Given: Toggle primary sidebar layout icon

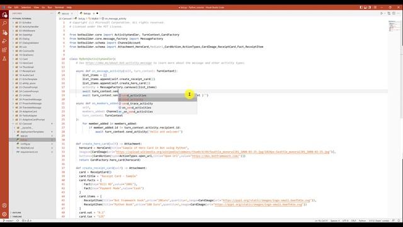Looking at the screenshot, I should coord(361,8).
